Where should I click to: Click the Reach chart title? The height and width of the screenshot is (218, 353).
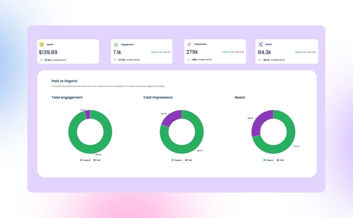point(240,98)
